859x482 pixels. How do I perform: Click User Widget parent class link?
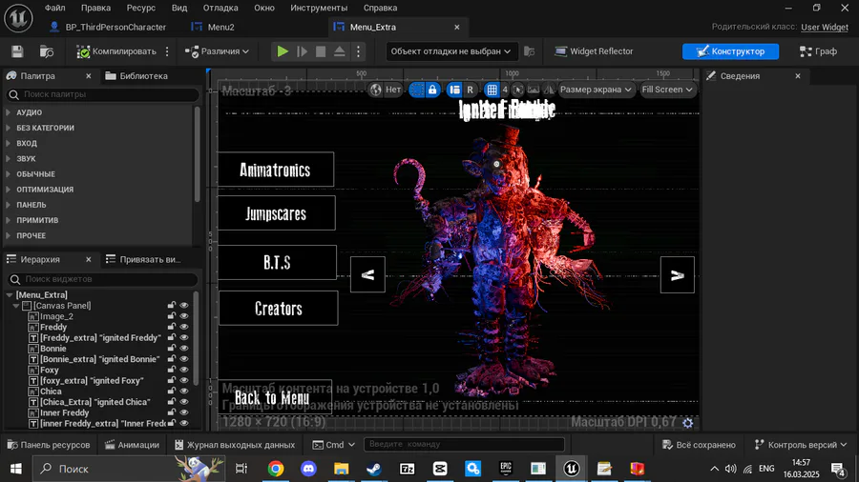point(824,27)
